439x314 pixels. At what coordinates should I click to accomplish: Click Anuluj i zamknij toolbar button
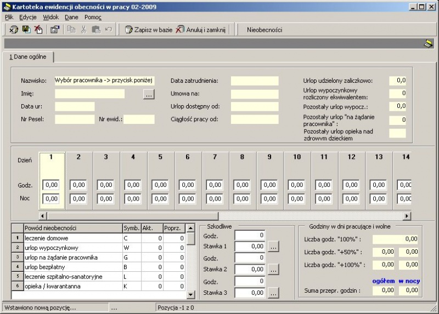pyautogui.click(x=200, y=30)
